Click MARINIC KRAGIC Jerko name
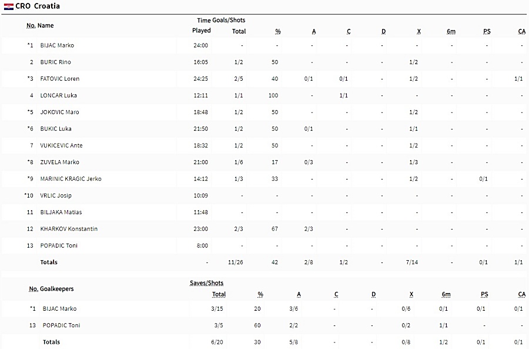Screen dimensions: 529x349 71,179
